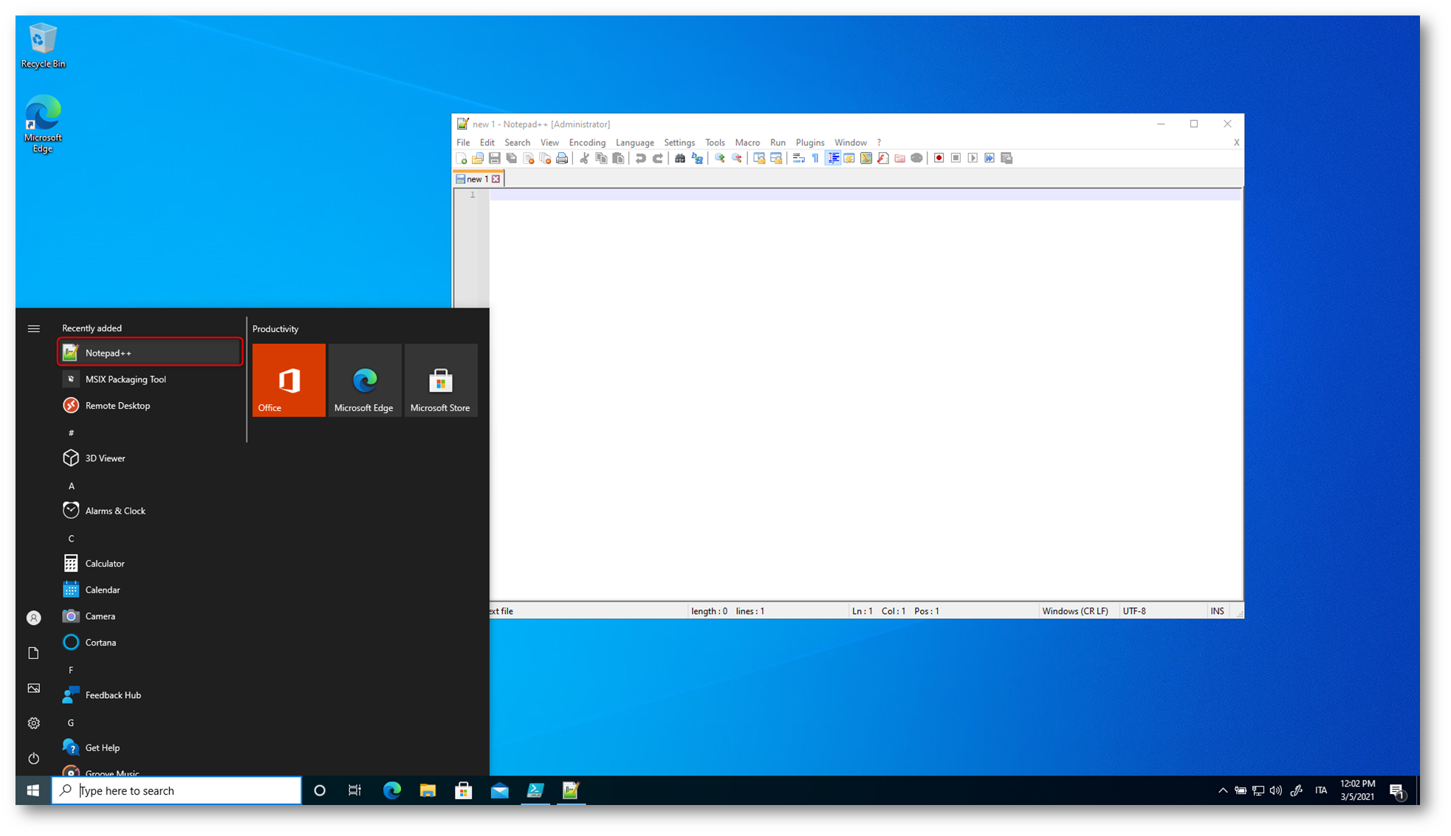Open Find with the binoculars icon
Screen dimensions: 1451x836
point(680,159)
